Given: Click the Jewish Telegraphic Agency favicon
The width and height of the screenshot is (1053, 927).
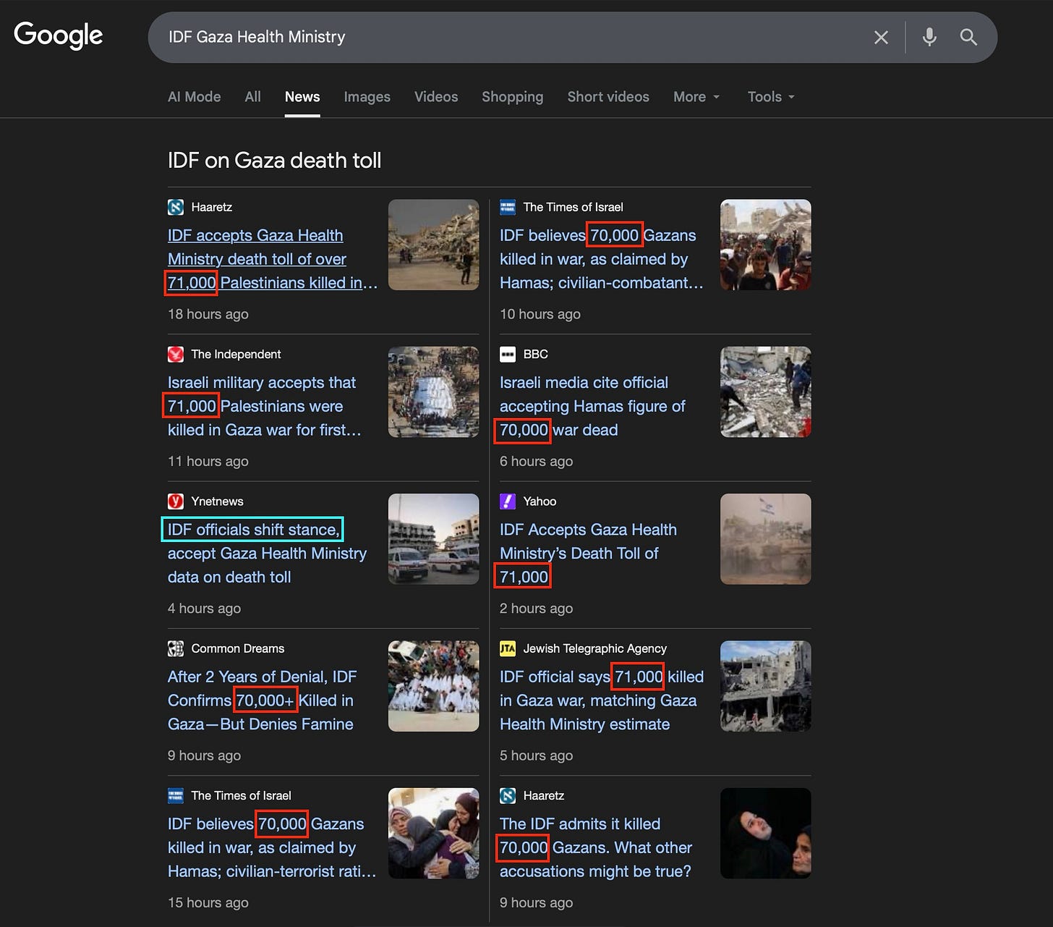Looking at the screenshot, I should [x=508, y=648].
